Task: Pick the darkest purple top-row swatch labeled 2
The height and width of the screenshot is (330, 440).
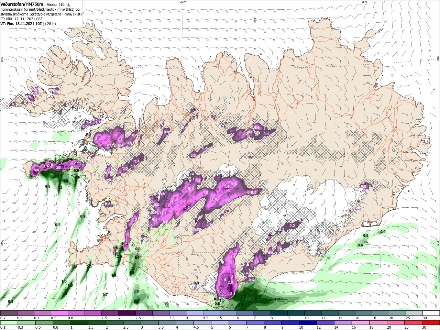Action: [126, 313]
